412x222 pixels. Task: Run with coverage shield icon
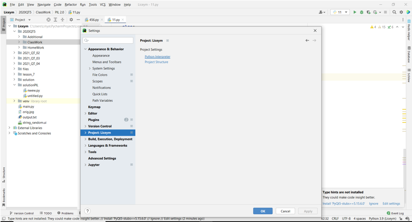coord(368,12)
